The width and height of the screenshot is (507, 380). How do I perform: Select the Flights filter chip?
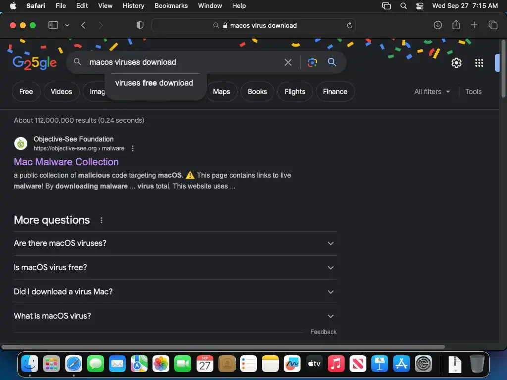tap(295, 92)
